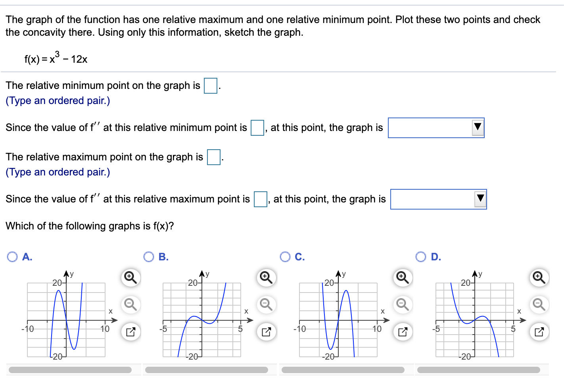Select answer choice A
The image size is (564, 385).
coord(12,257)
